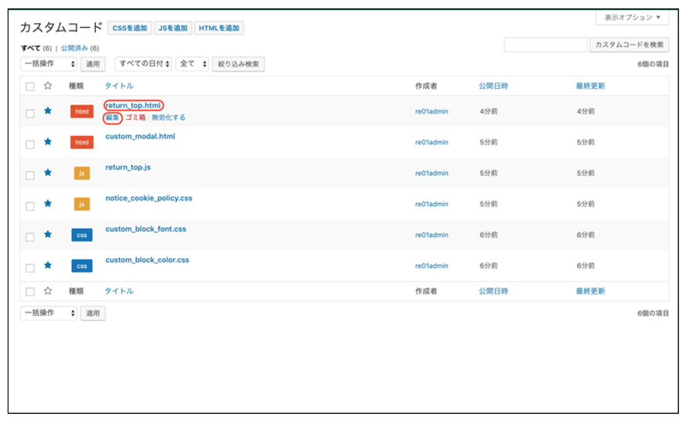The image size is (685, 423).
Task: Toggle star for custom_block_font.css row
Action: tap(48, 235)
